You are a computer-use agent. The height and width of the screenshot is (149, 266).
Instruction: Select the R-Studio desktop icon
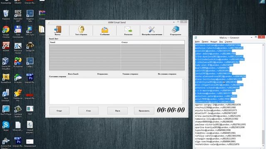18,78
